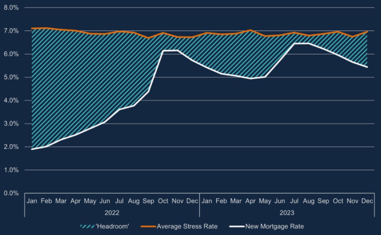Click the 0.0% y-axis label

[11, 193]
